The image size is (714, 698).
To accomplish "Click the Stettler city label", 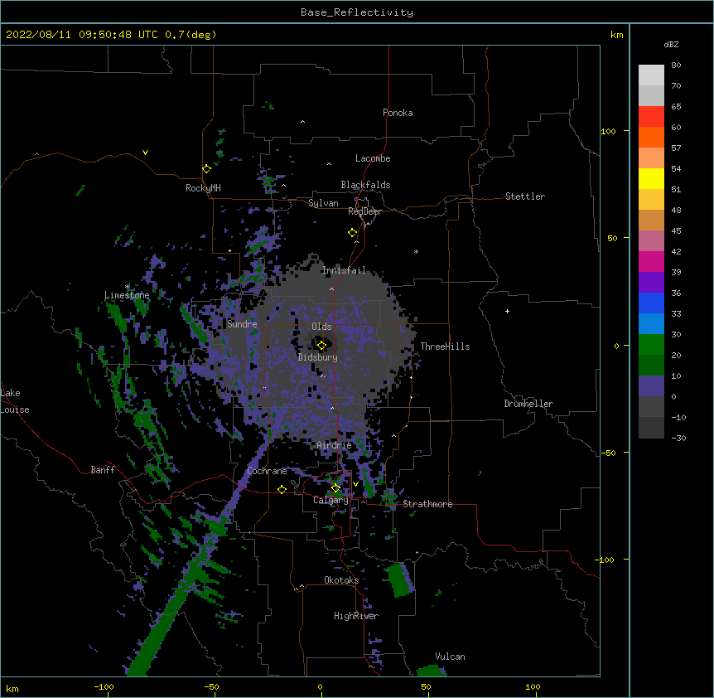I will [524, 196].
